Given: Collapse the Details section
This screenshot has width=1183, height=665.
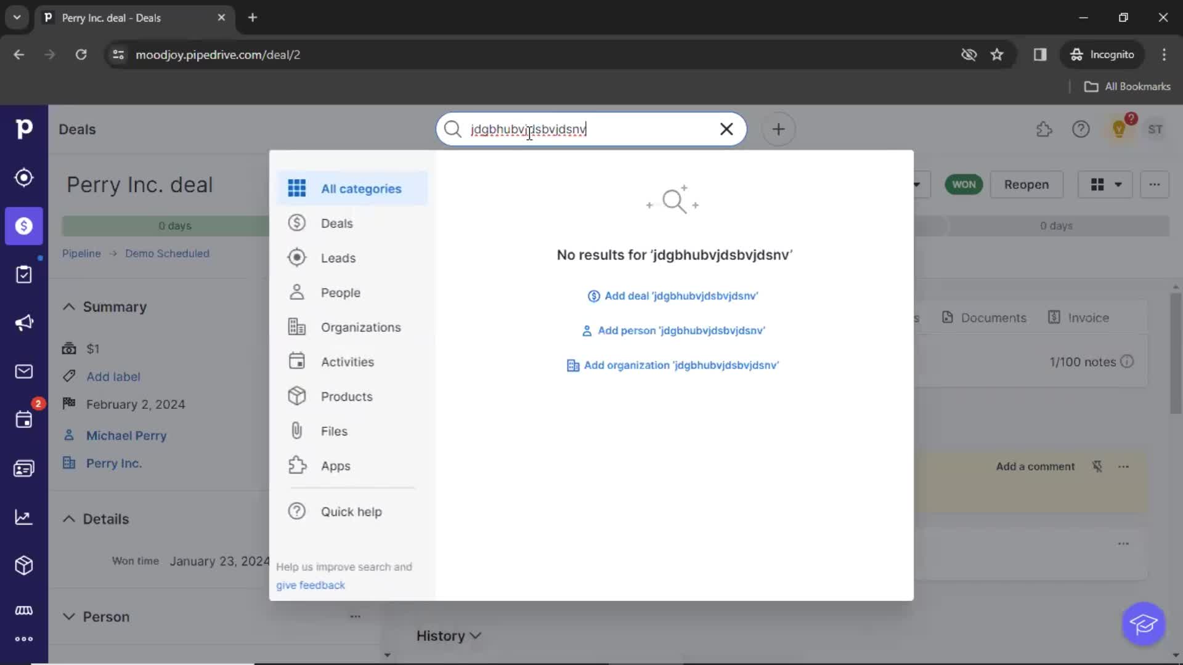Looking at the screenshot, I should click(69, 519).
